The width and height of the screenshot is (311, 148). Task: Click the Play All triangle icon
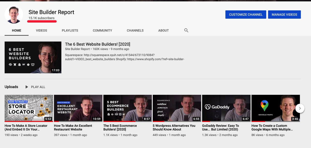click(27, 87)
